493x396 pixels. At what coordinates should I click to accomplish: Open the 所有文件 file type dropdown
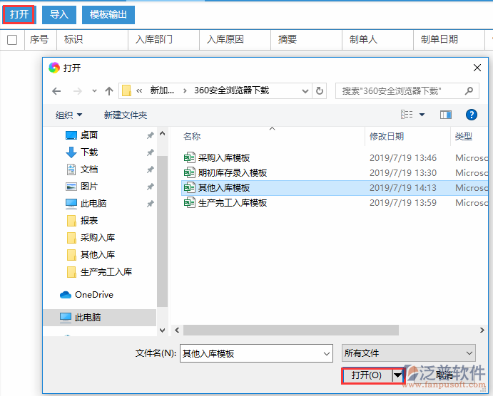408,353
